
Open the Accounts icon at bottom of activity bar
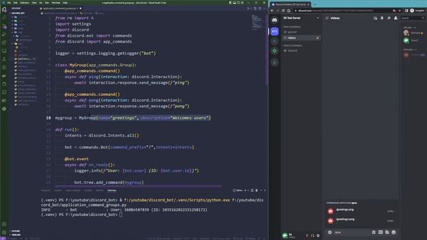point(4,224)
